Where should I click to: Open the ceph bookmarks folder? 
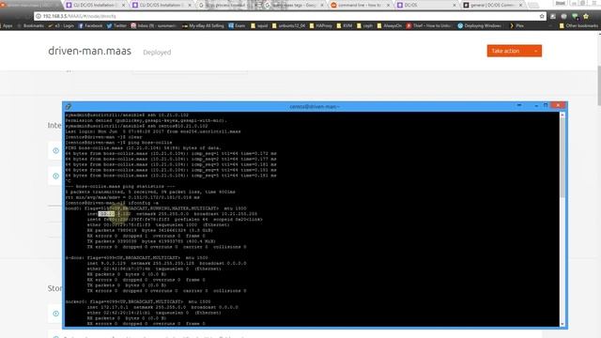click(x=364, y=25)
